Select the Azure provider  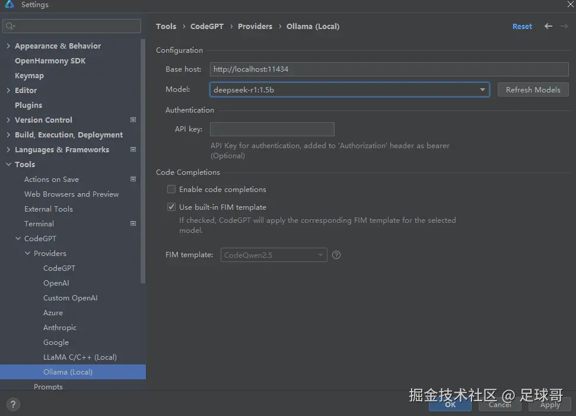(x=53, y=312)
